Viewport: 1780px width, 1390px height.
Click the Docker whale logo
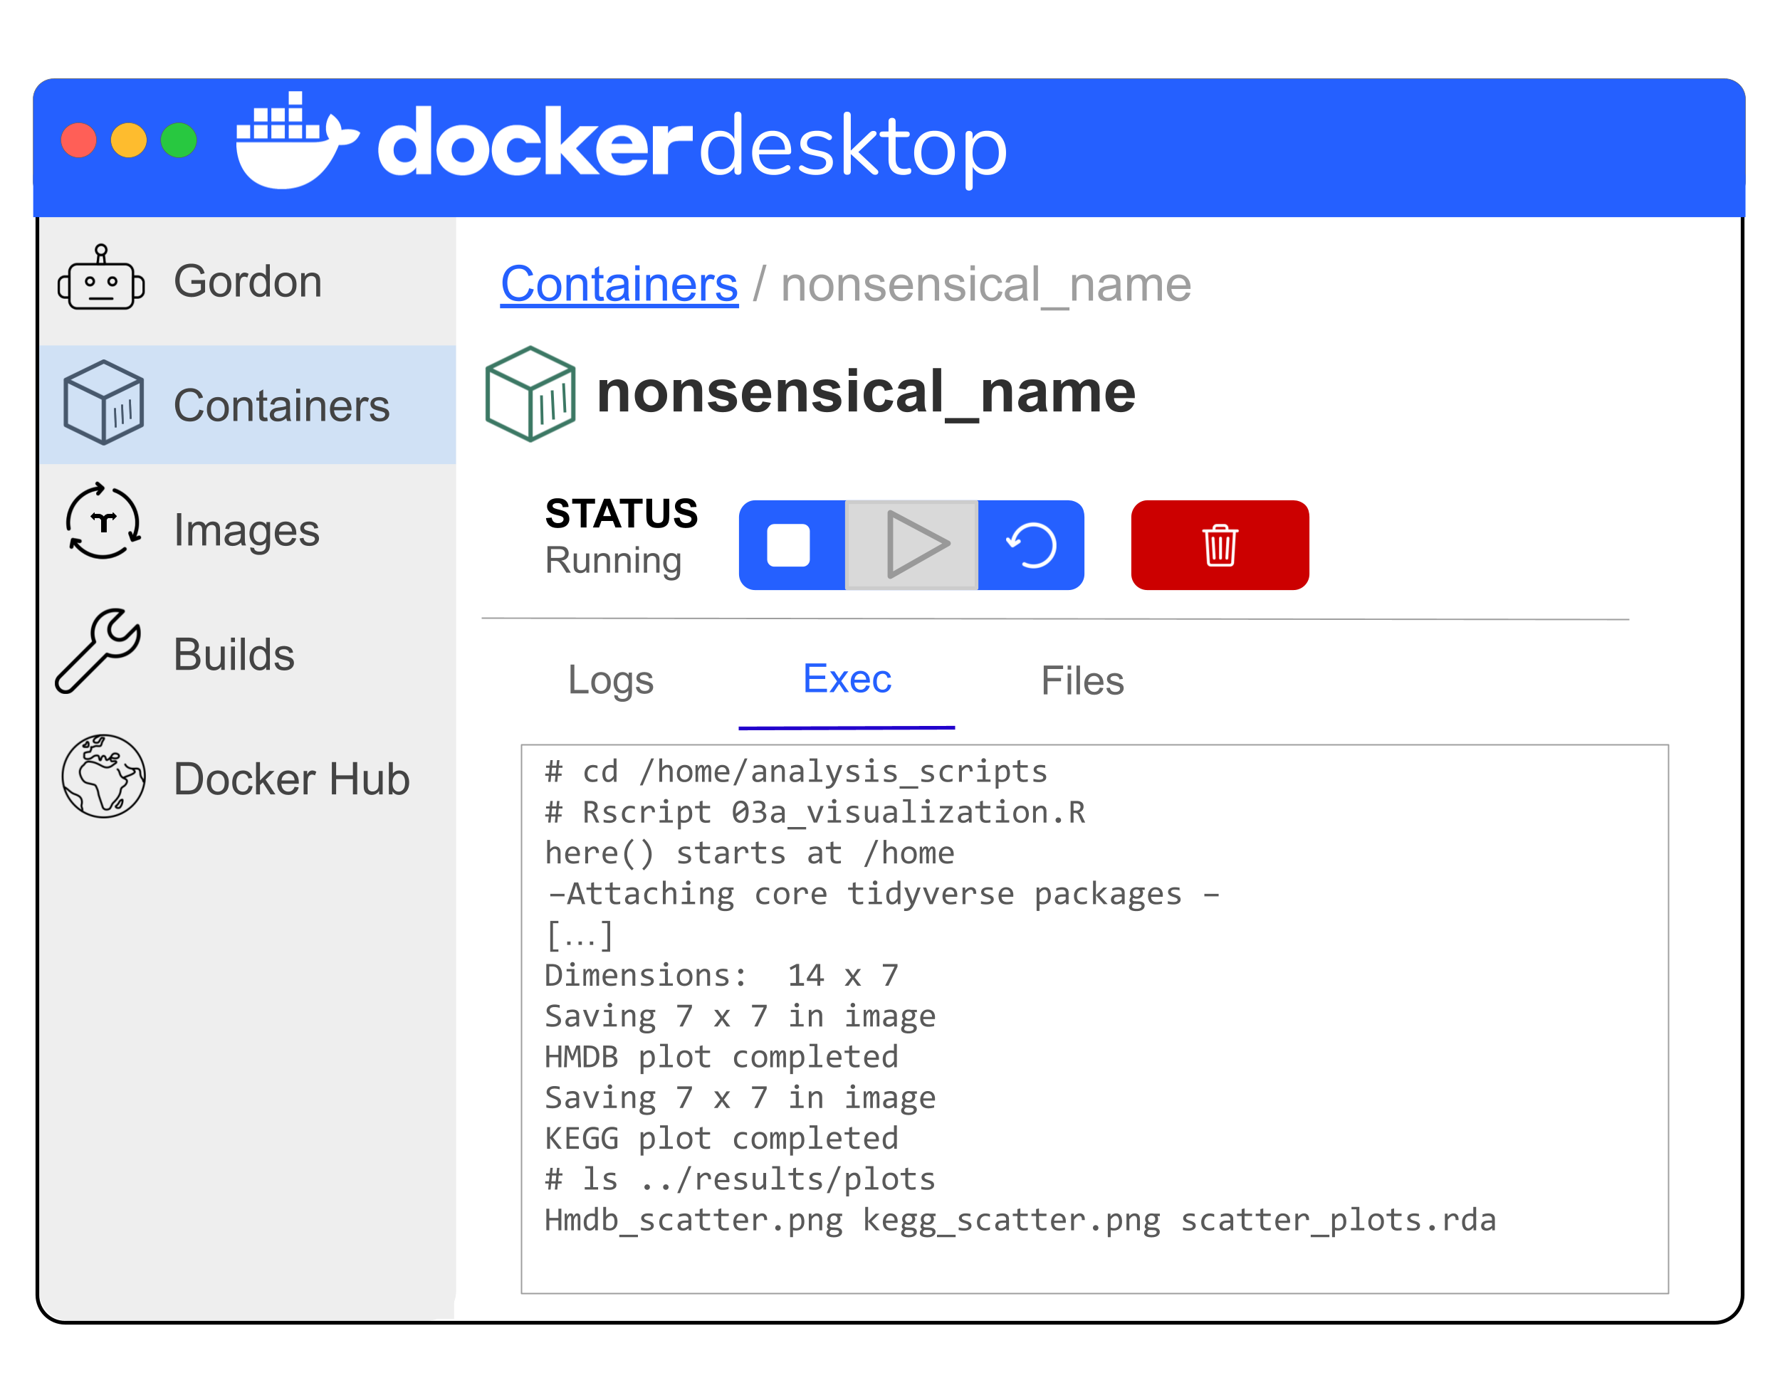[297, 140]
